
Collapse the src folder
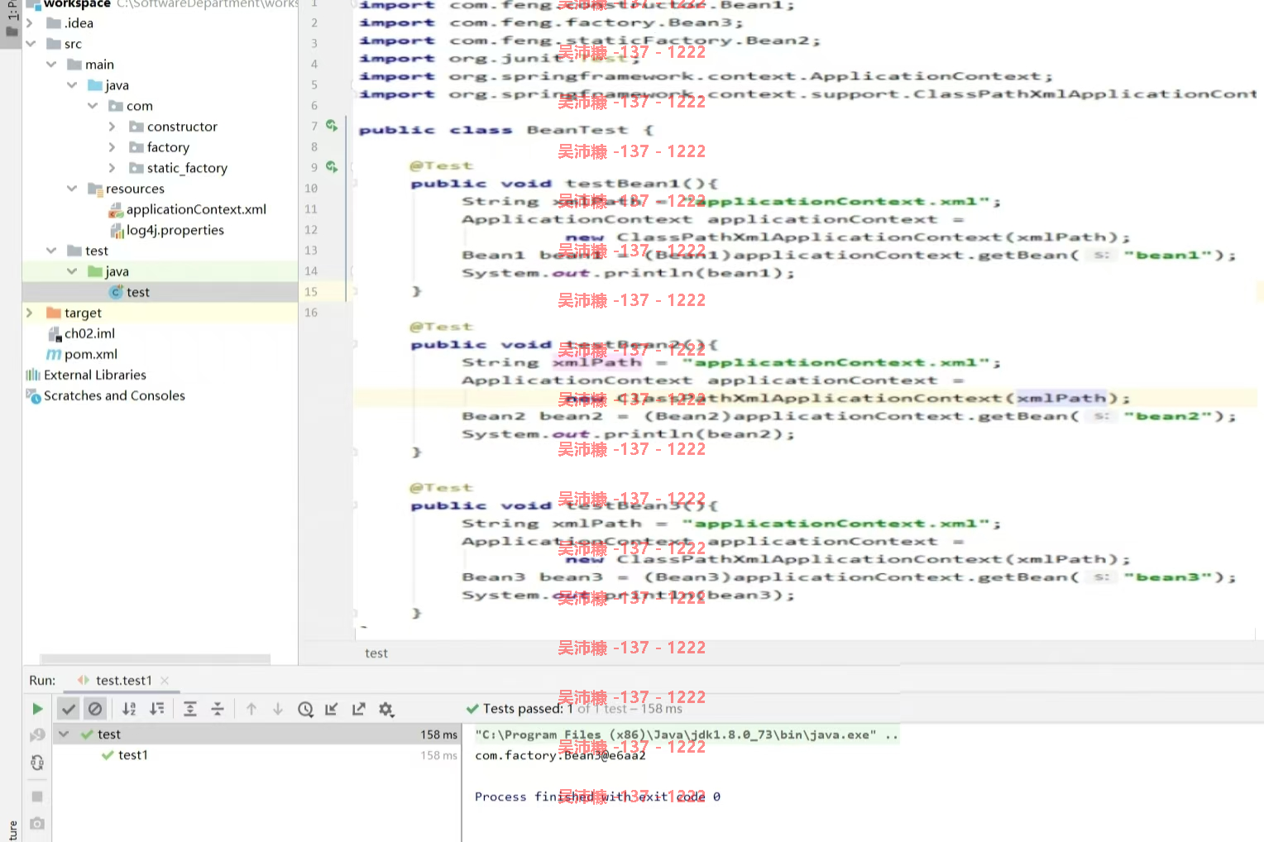[x=30, y=44]
